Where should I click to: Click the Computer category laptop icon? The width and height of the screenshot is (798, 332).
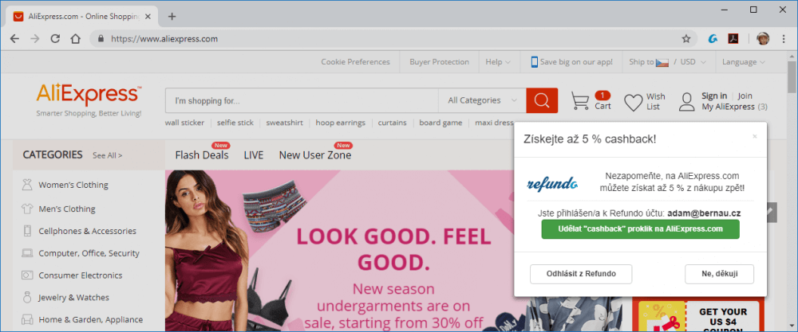27,253
